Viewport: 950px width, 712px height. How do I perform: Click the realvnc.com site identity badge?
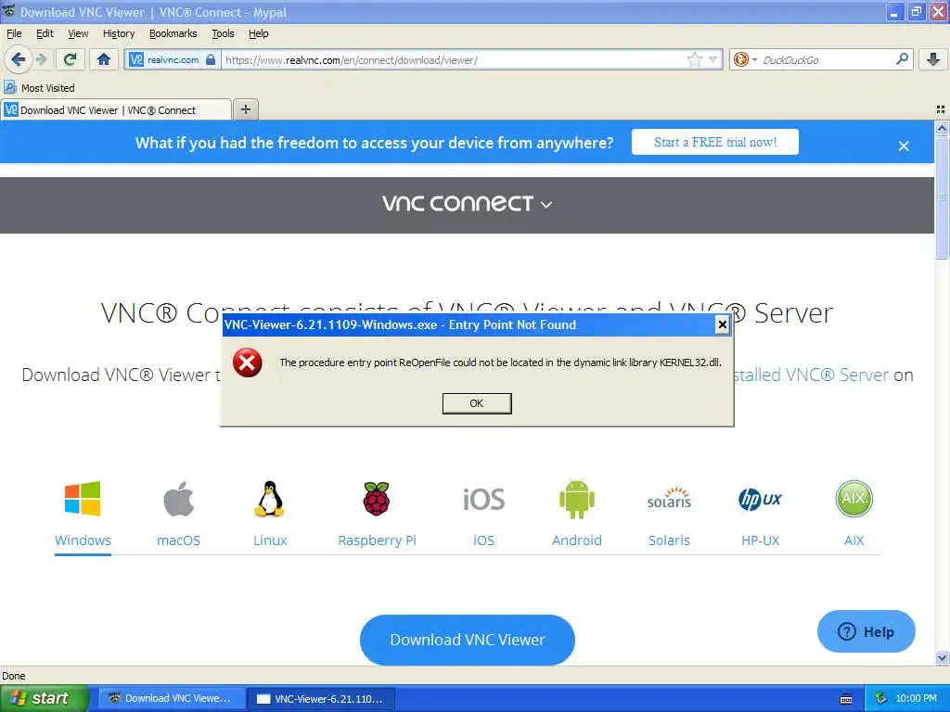pos(173,60)
